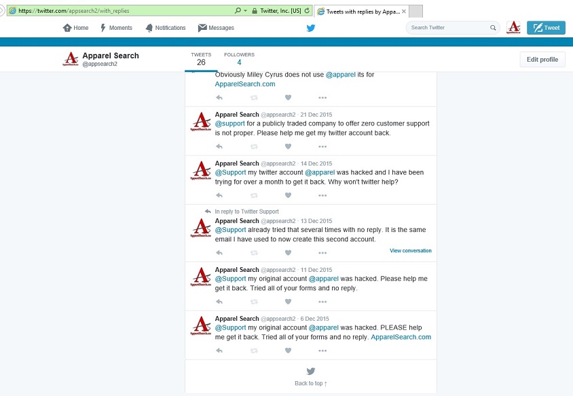This screenshot has width=573, height=396.
Task: Click the blue Tweet compose button
Action: pyautogui.click(x=546, y=28)
